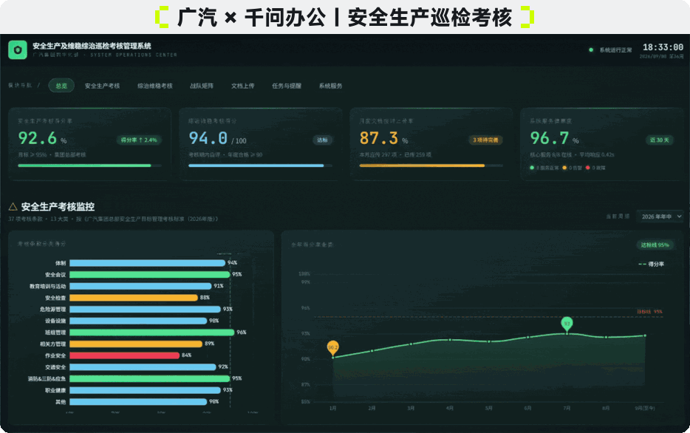Click the green 班组管理 bar showing 96%

pyautogui.click(x=152, y=333)
